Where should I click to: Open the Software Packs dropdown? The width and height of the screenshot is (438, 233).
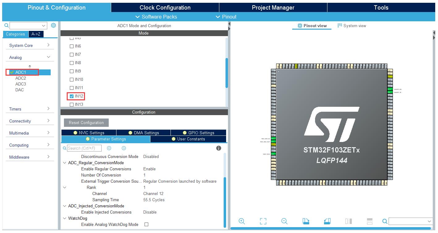pos(156,17)
